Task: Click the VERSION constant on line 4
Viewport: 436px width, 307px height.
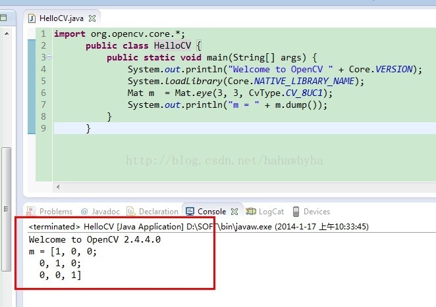Action: click(394, 69)
